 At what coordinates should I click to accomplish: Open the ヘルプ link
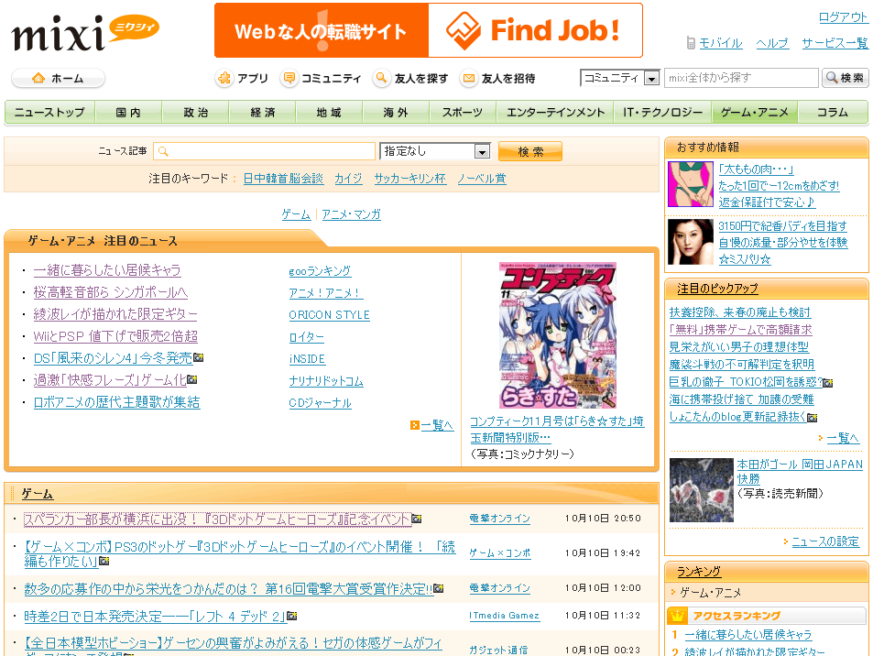pos(771,43)
